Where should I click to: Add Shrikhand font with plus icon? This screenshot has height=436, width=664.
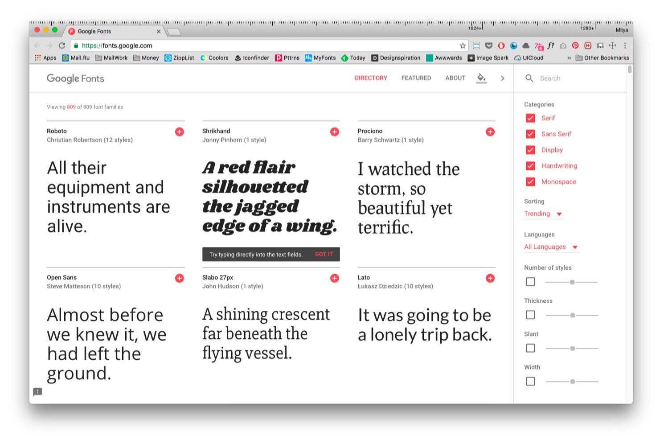tap(335, 132)
